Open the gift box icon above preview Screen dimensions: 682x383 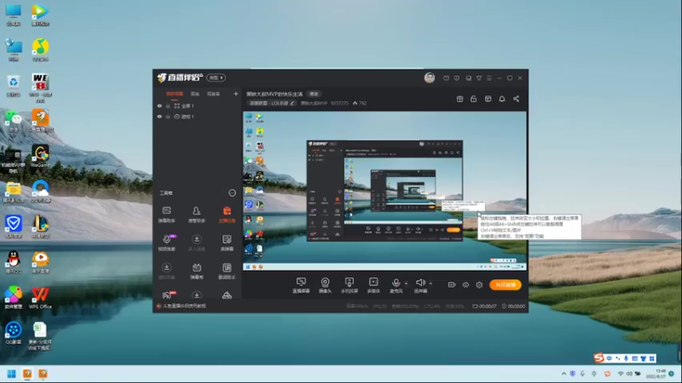pos(459,99)
